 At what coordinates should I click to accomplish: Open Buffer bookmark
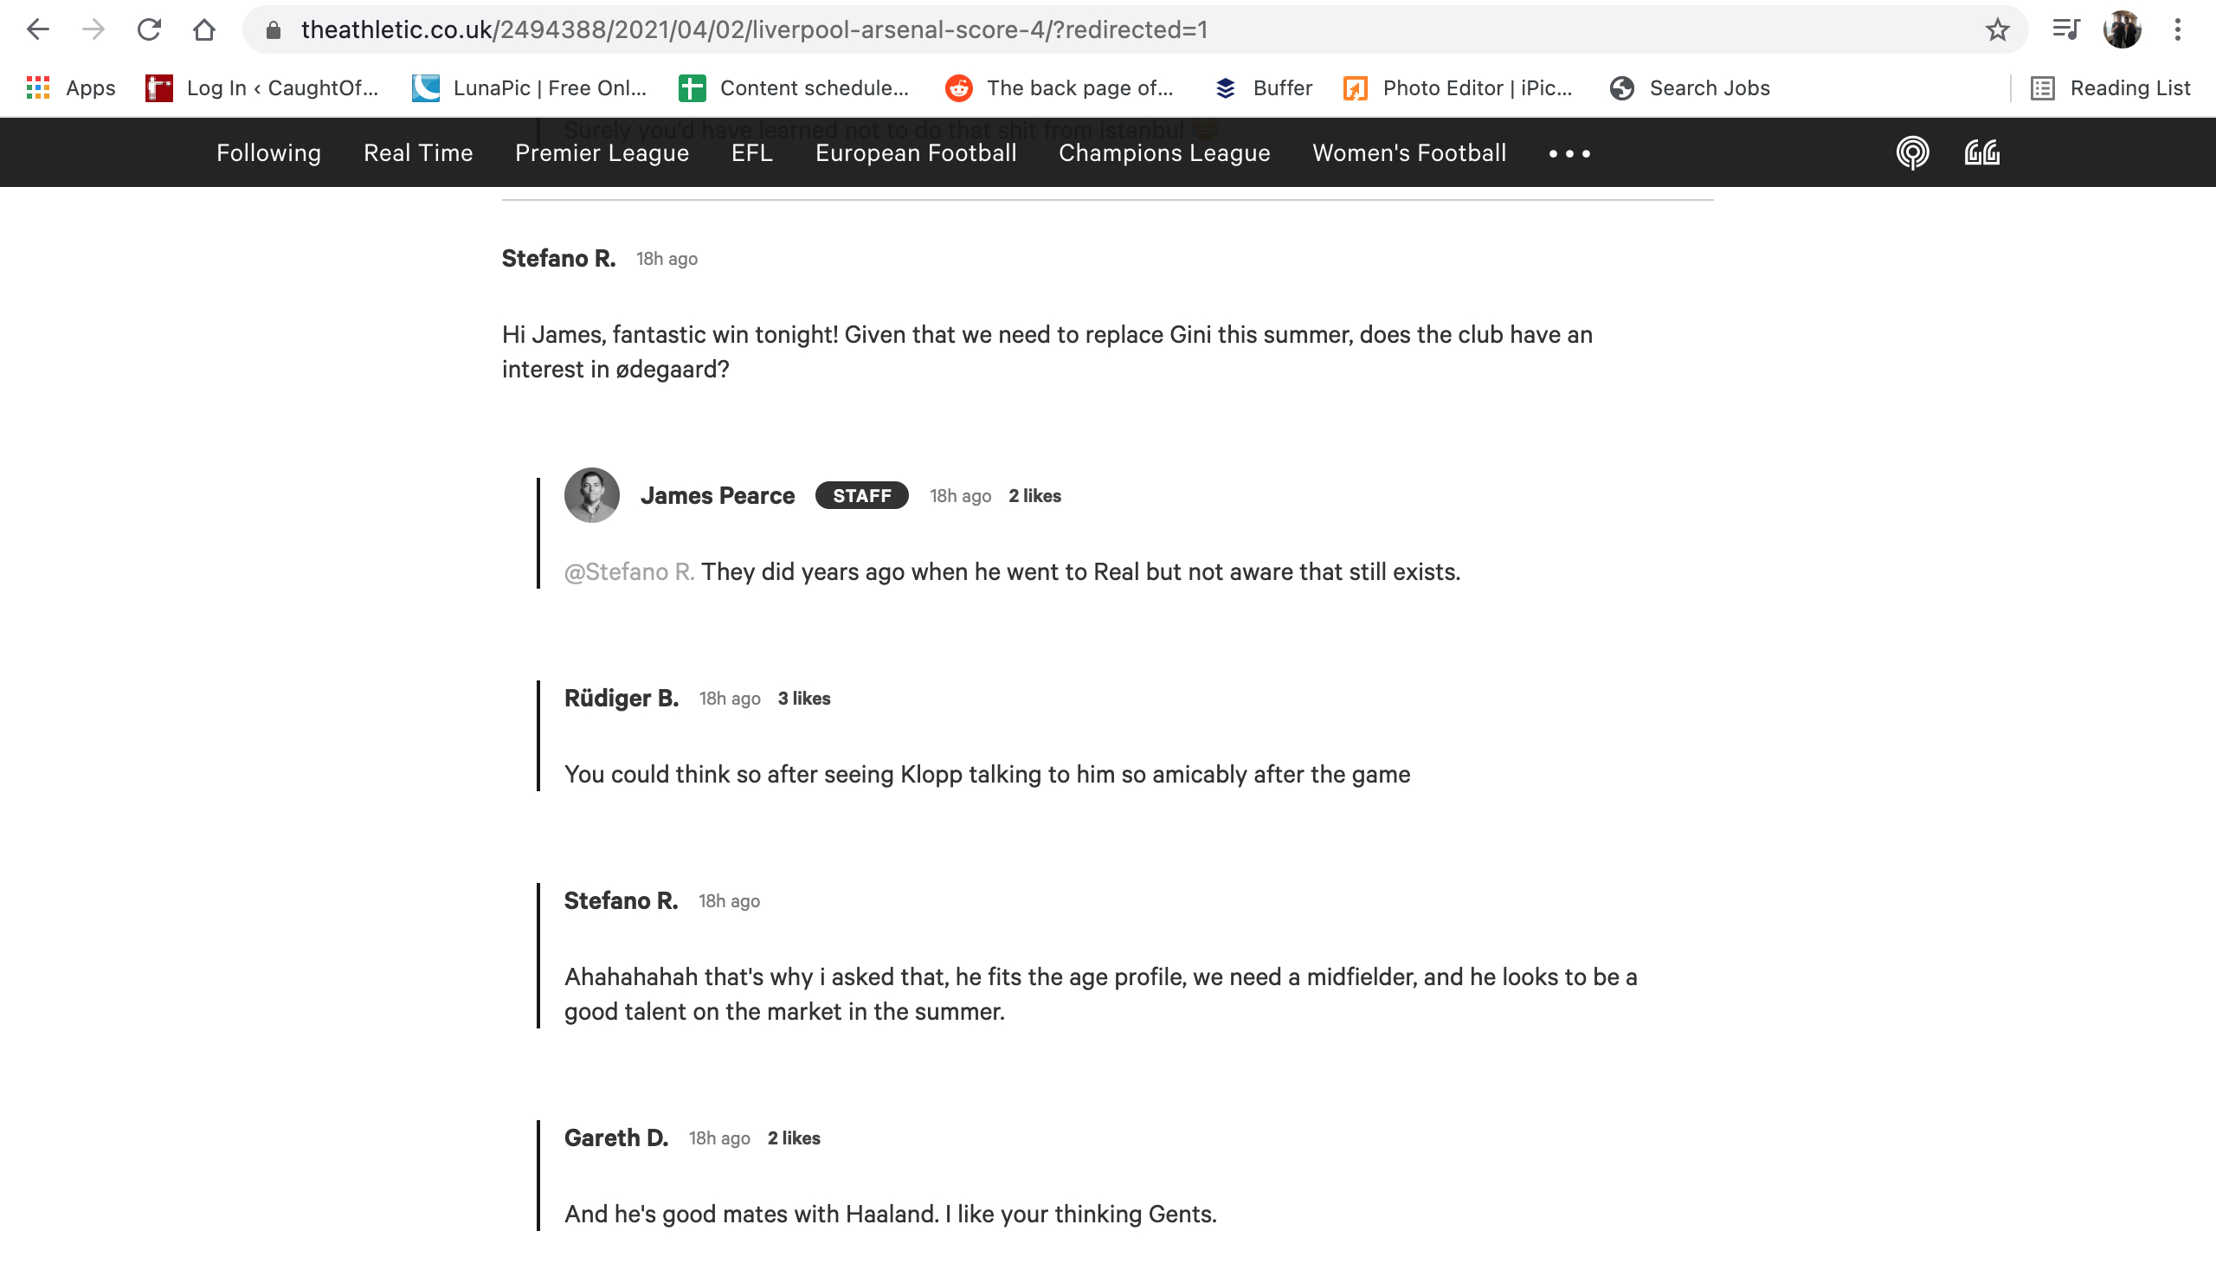[1264, 87]
